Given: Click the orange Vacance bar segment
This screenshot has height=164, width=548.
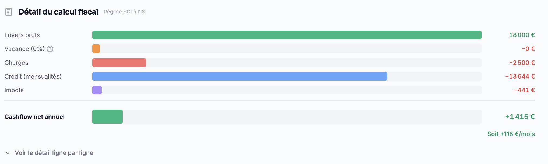Looking at the screenshot, I should [x=96, y=49].
